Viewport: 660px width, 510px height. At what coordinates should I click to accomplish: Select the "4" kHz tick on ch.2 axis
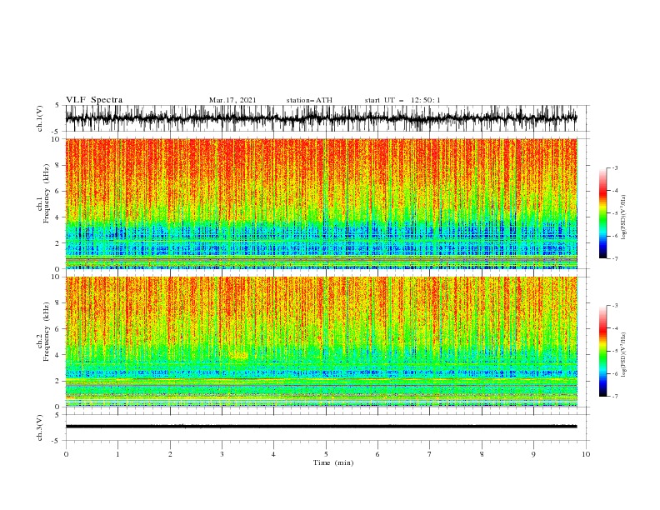(x=57, y=355)
